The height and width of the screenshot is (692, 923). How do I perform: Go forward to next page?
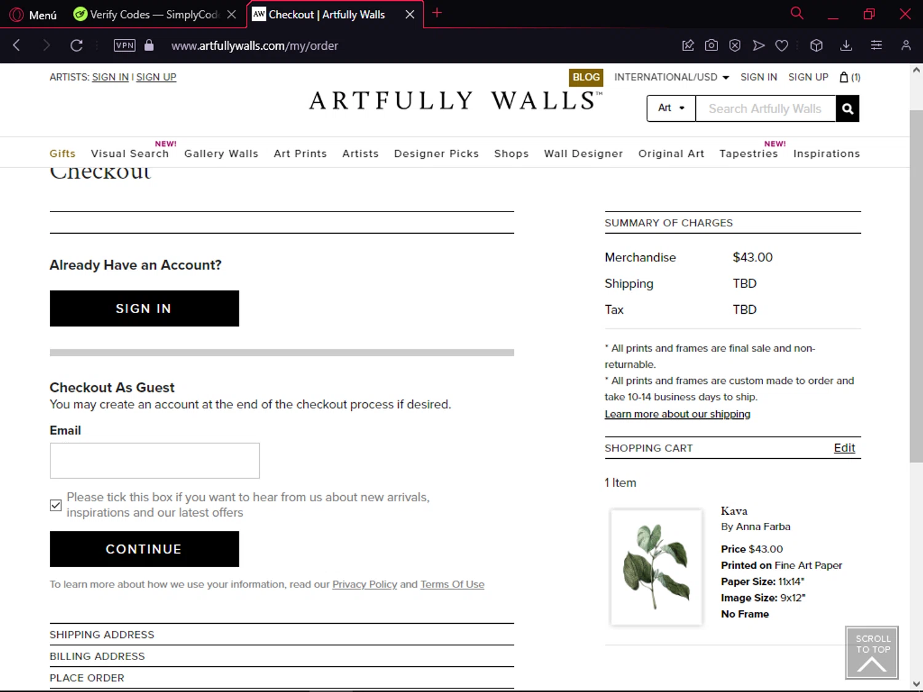tap(46, 45)
